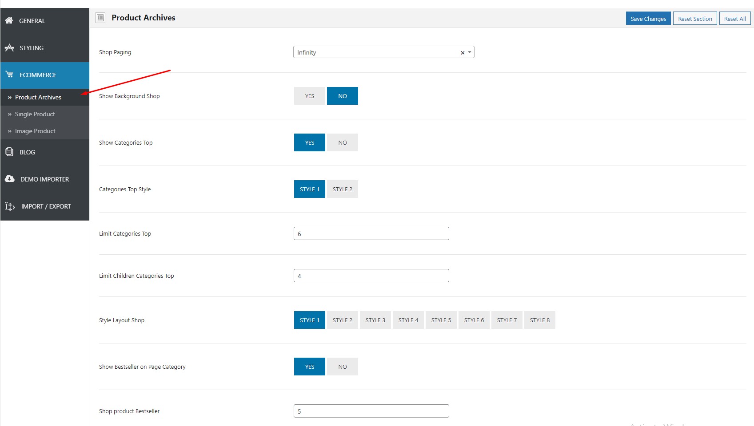Click the Show Background Shop label
The height and width of the screenshot is (426, 754).
tap(129, 96)
